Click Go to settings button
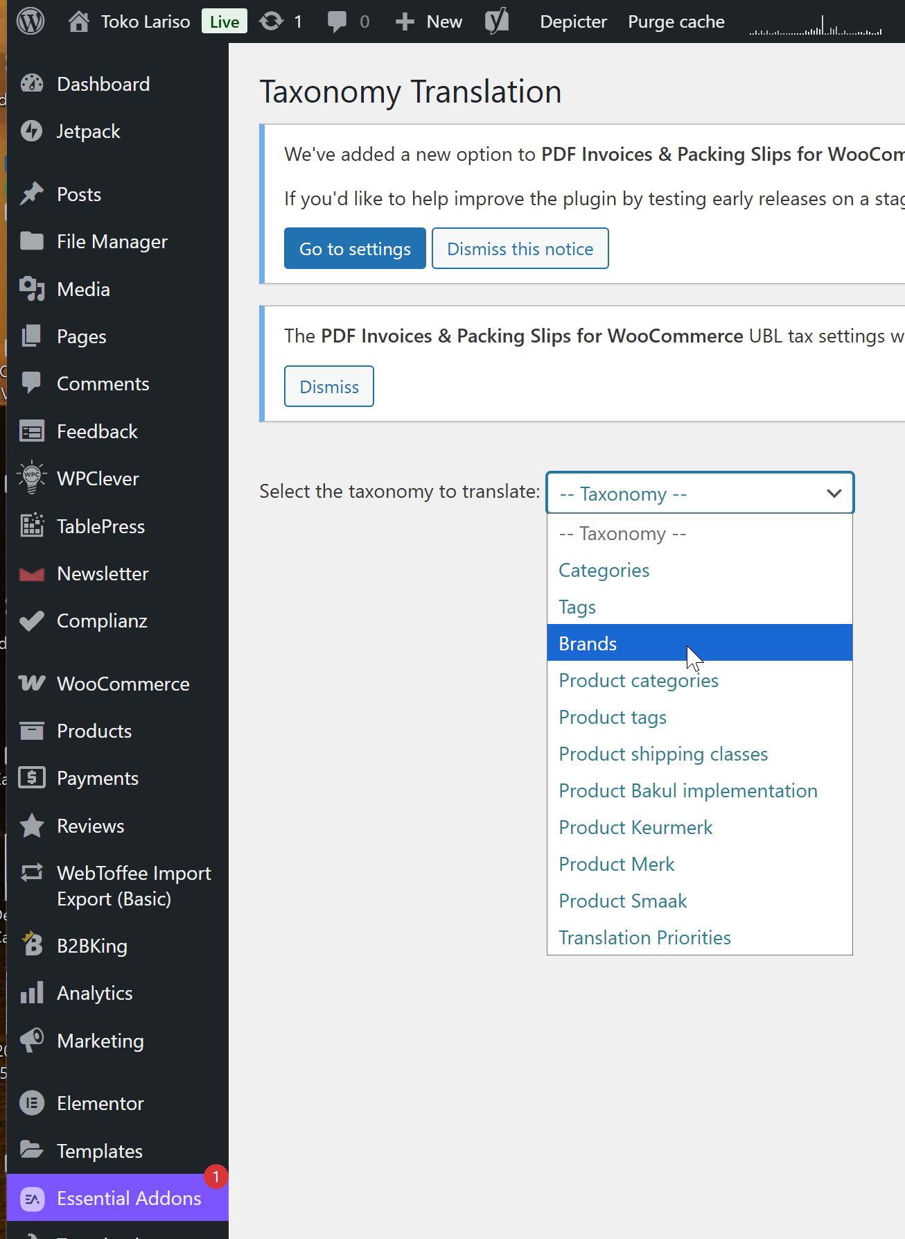Screen dimensions: 905x1239 [x=355, y=248]
